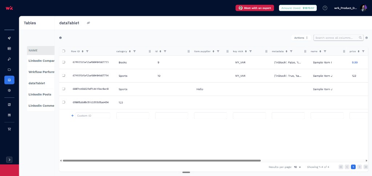This screenshot has height=176, width=372.
Task: Copy link icon next to dataTable1
Action: [x=89, y=23]
